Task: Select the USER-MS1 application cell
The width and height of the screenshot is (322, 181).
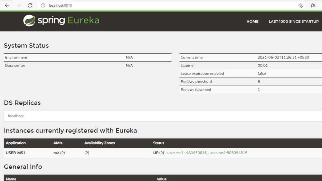Action: (15, 153)
